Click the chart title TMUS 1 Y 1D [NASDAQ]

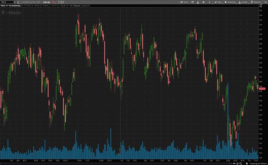(11, 6)
